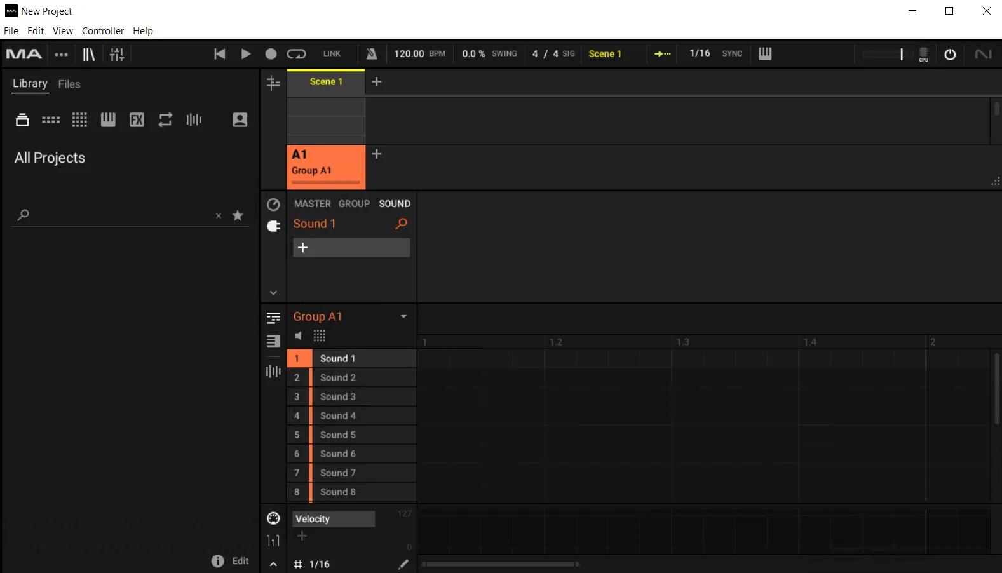Toggle the pencil paint mode icon
Viewport: 1002px width, 573px height.
point(403,564)
